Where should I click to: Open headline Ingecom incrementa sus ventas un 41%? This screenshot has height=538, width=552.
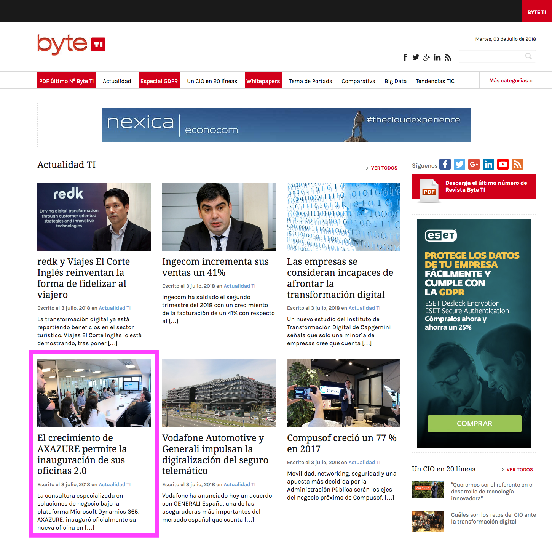point(215,267)
